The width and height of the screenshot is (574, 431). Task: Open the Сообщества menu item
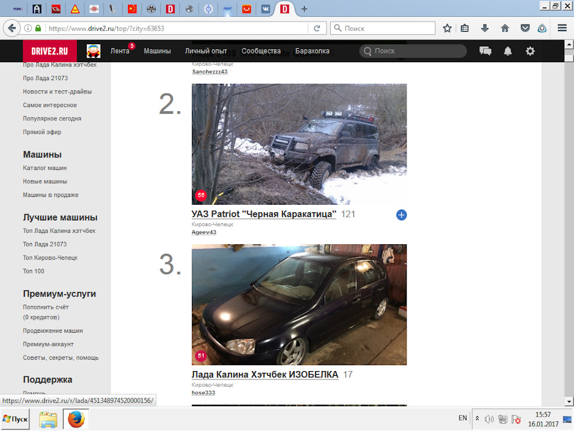(x=261, y=51)
